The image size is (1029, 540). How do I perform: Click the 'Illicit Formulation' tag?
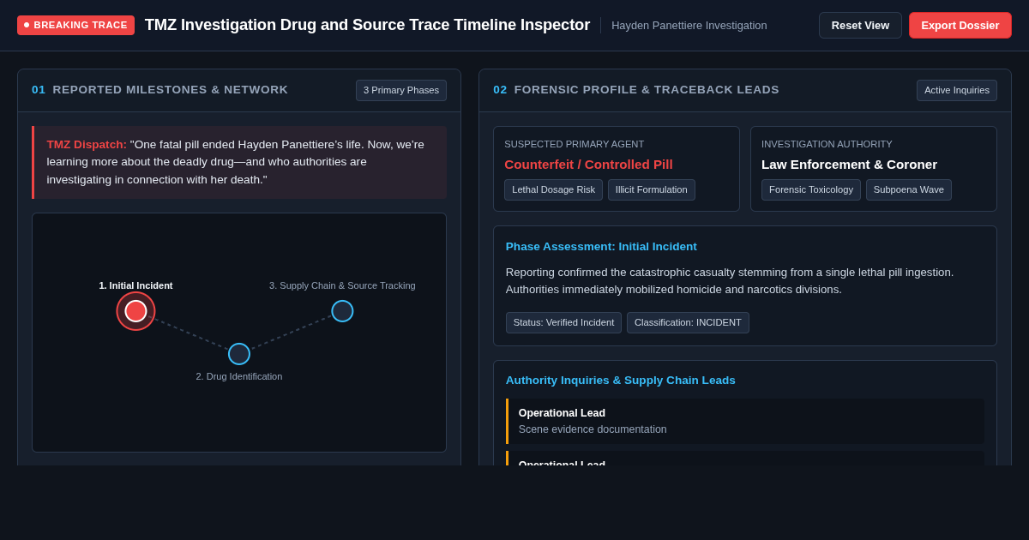652,189
